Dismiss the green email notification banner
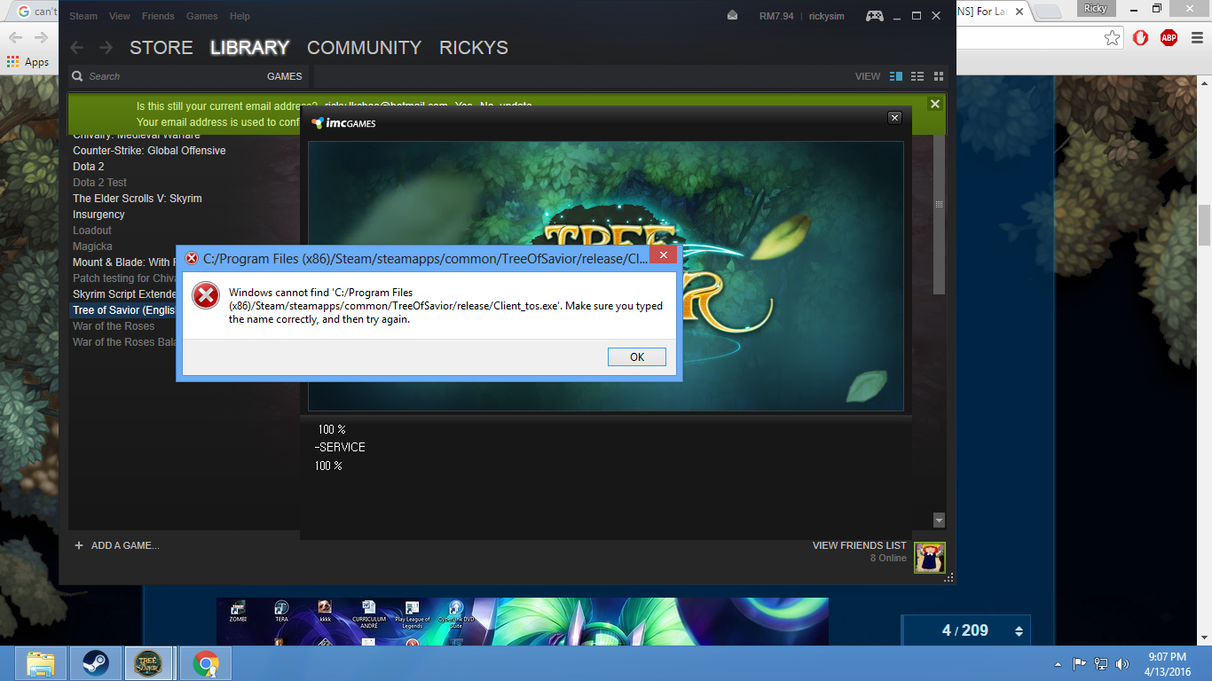This screenshot has width=1212, height=681. 934,104
